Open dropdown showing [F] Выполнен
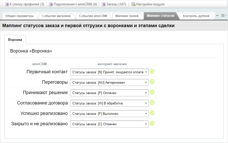This screenshot has width=228, height=143. click(109, 114)
